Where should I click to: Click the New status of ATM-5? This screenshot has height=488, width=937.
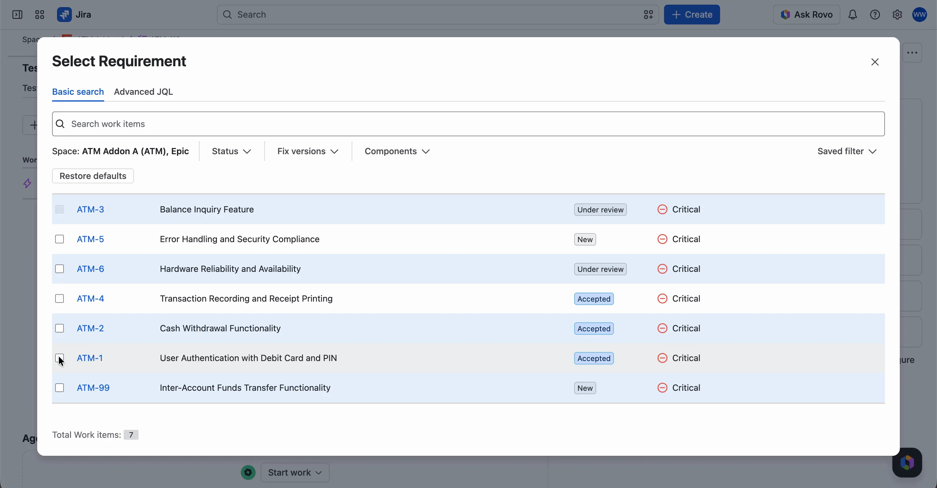coord(585,239)
